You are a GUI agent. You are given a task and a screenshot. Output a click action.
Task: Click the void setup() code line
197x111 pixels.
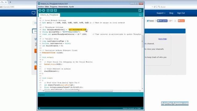coord(48,57)
